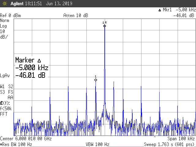Click the delta triangle icon beside Mkr1
Image resolution: width=196 pixels, height=147 pixels.
point(160,10)
